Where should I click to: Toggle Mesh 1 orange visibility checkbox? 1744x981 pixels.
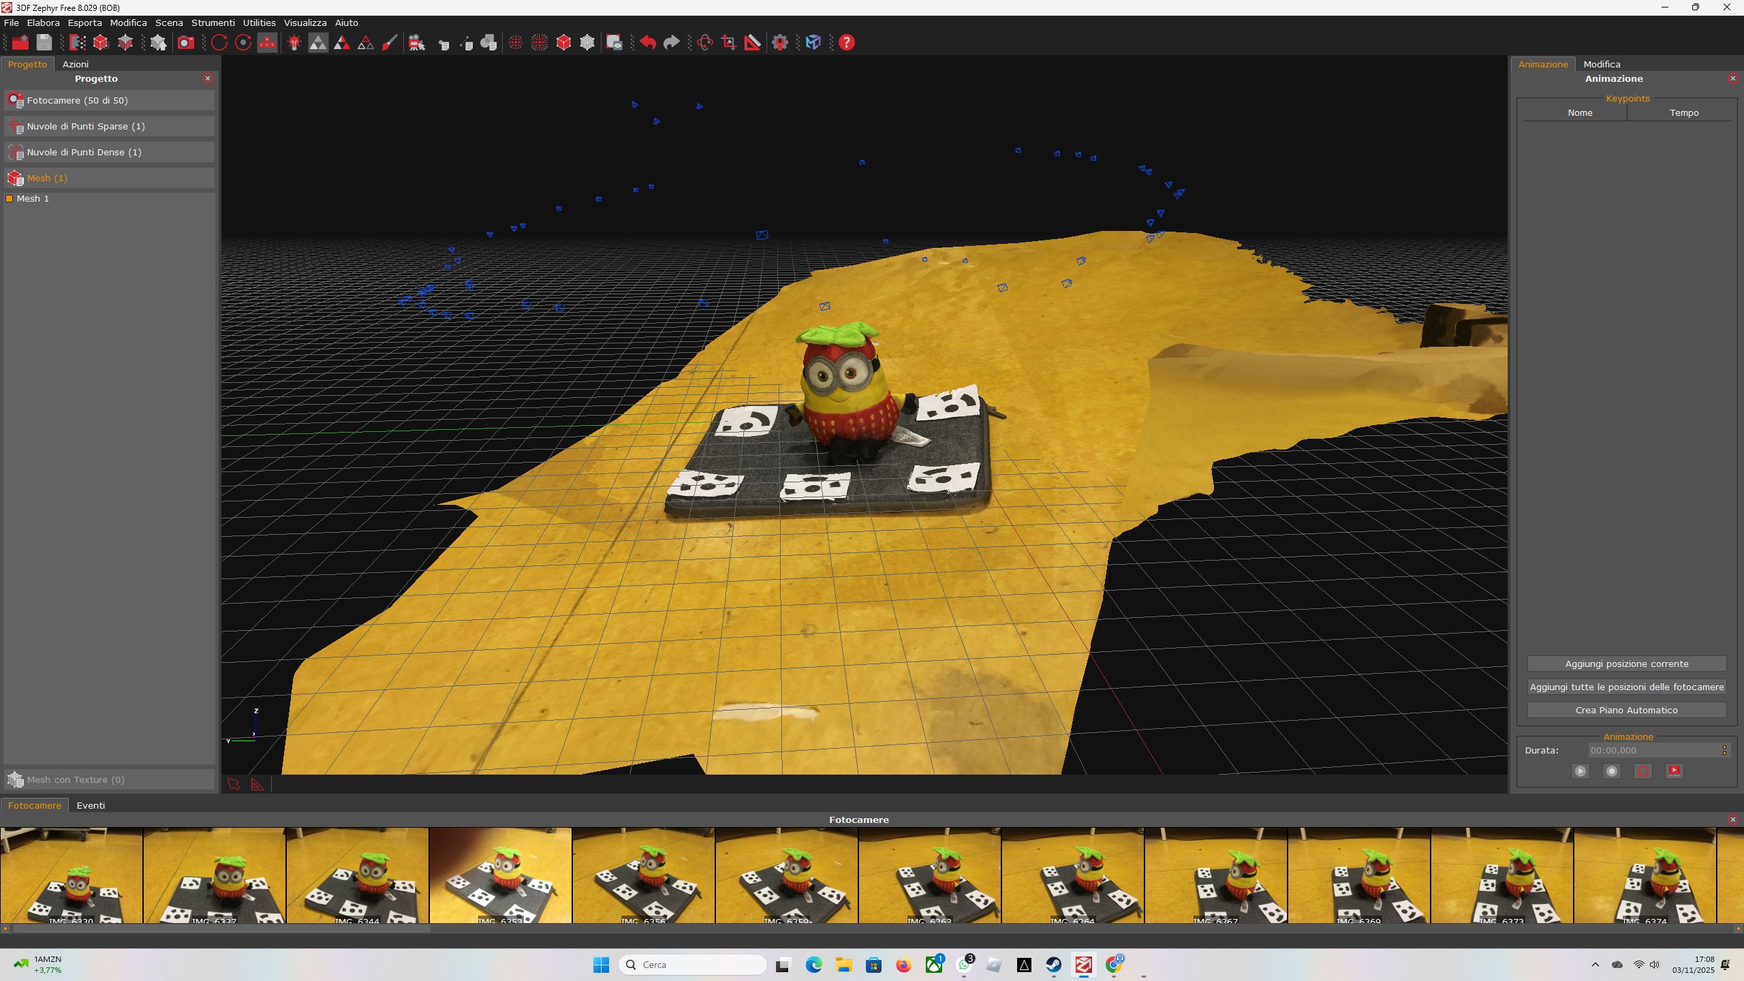click(x=10, y=198)
